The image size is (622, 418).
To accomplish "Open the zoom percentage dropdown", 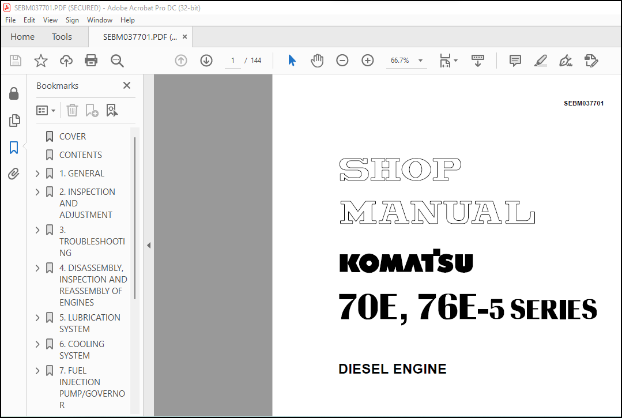I will [420, 61].
